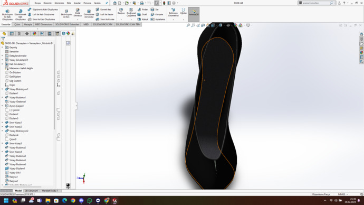Open the FeatureManager design tree tab
The width and height of the screenshot is (364, 205).
[x=4, y=34]
